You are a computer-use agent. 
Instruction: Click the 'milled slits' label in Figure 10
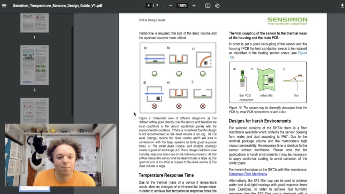point(266,96)
